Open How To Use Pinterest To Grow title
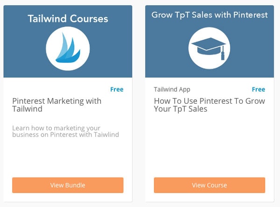280x207 pixels. (x=210, y=105)
